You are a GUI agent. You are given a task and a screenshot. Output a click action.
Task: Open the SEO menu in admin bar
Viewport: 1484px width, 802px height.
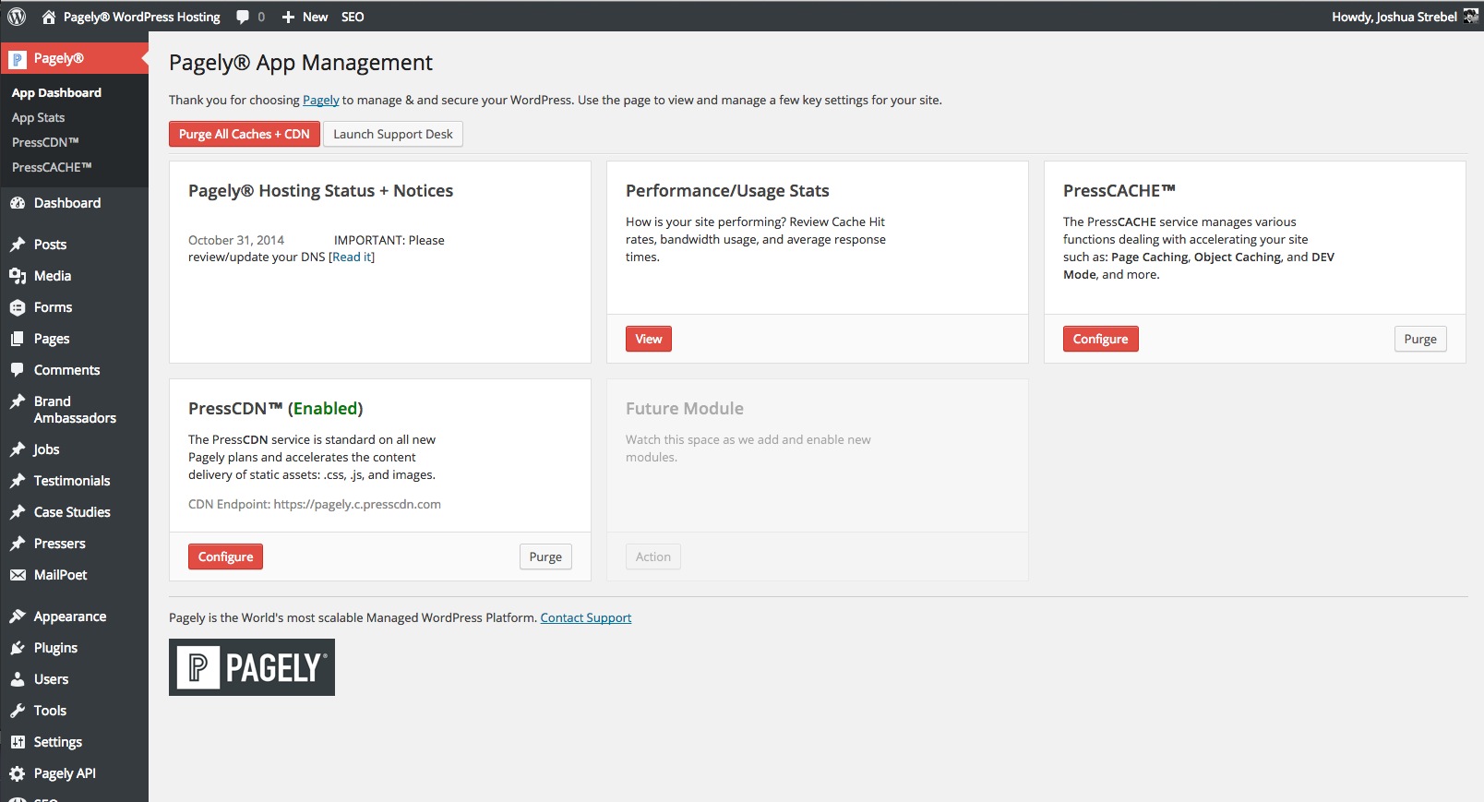pos(353,17)
